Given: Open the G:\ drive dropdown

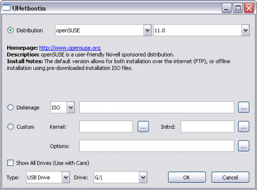Looking at the screenshot, I should pos(120,177).
